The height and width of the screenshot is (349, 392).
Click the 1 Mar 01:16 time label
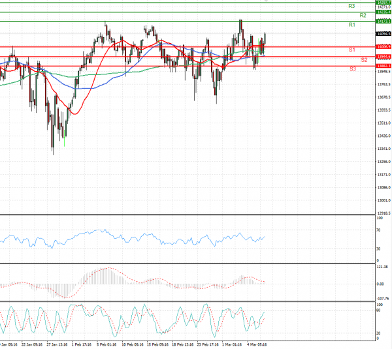click(x=232, y=344)
